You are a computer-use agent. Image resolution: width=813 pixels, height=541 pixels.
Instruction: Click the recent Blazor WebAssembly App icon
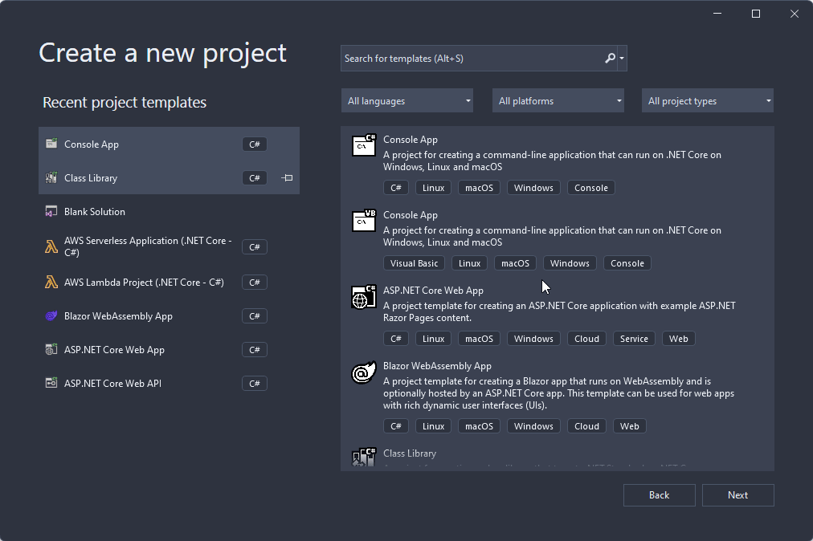(x=51, y=316)
